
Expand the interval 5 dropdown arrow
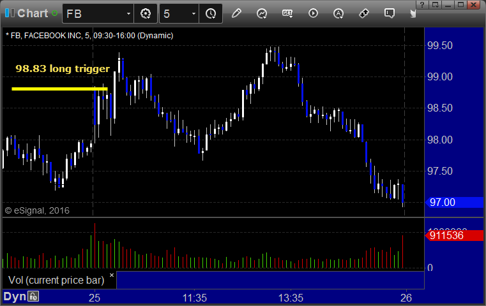[x=194, y=13]
